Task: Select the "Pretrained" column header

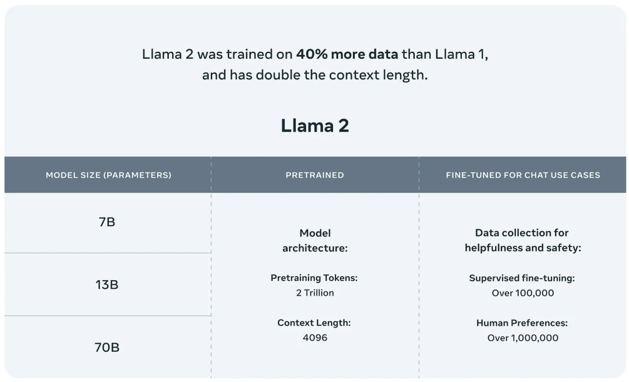Action: coord(314,175)
